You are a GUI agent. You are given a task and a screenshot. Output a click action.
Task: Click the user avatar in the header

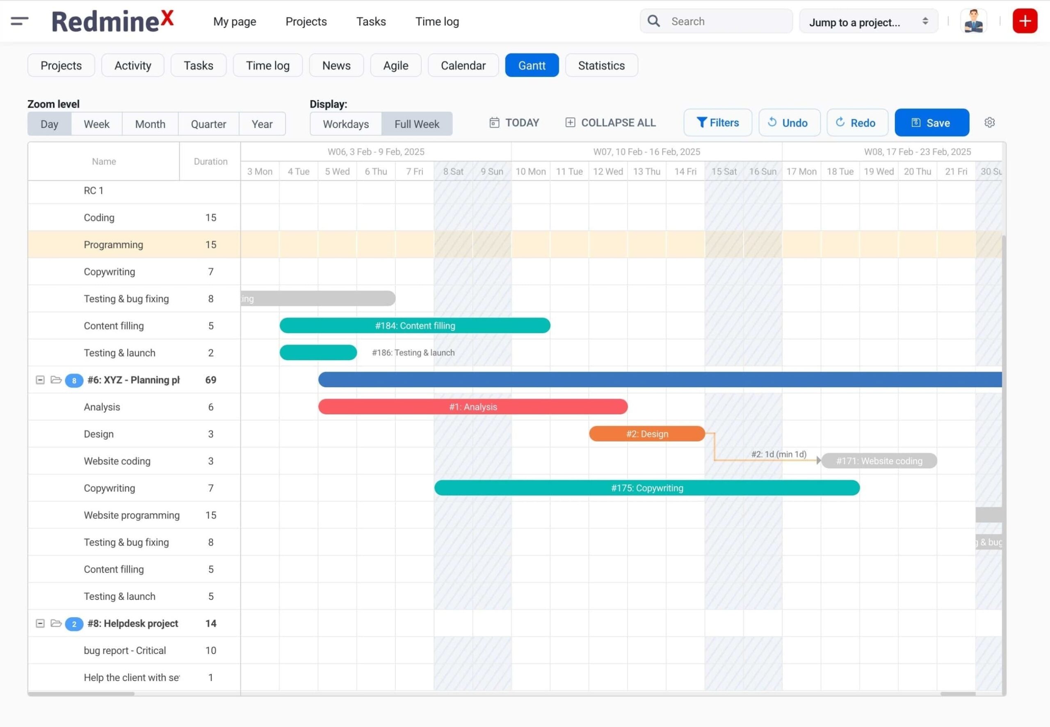click(973, 20)
